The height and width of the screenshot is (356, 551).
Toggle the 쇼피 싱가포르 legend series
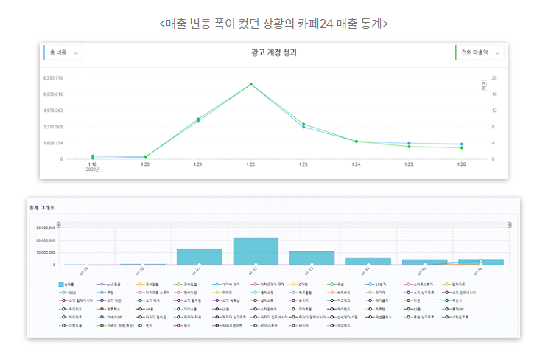point(418,293)
